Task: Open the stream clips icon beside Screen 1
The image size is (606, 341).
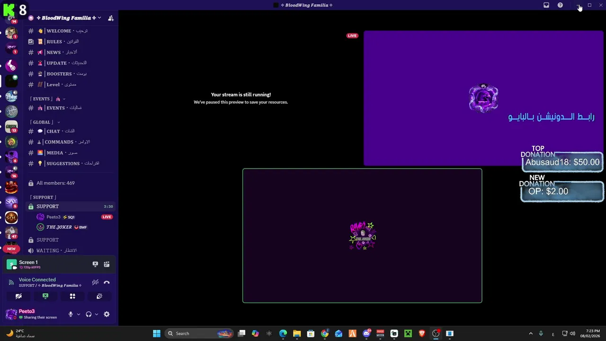Action: pyautogui.click(x=107, y=264)
